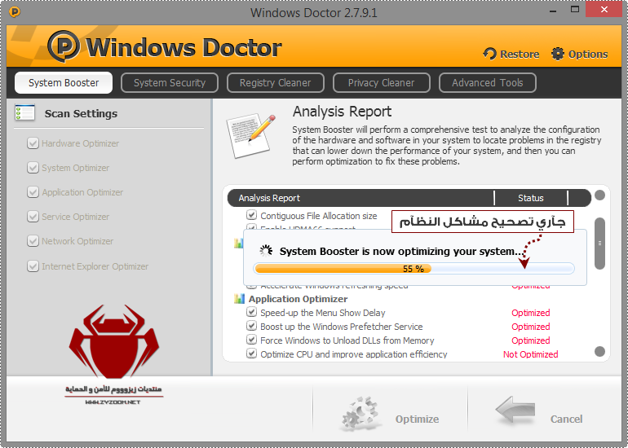Click the Cancel button label
This screenshot has height=448, width=628.
point(566,419)
